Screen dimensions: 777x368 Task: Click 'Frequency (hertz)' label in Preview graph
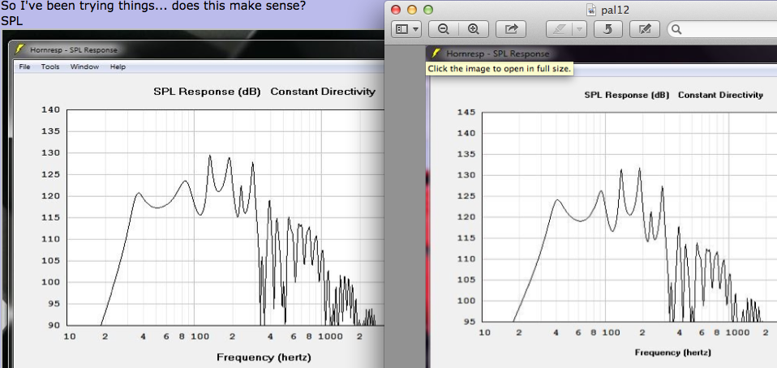point(672,353)
